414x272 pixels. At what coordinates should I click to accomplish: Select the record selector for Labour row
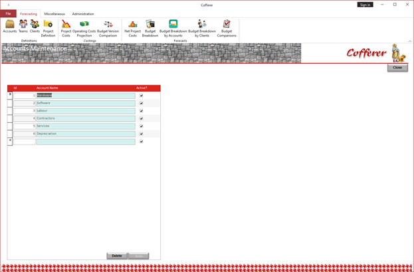10,111
